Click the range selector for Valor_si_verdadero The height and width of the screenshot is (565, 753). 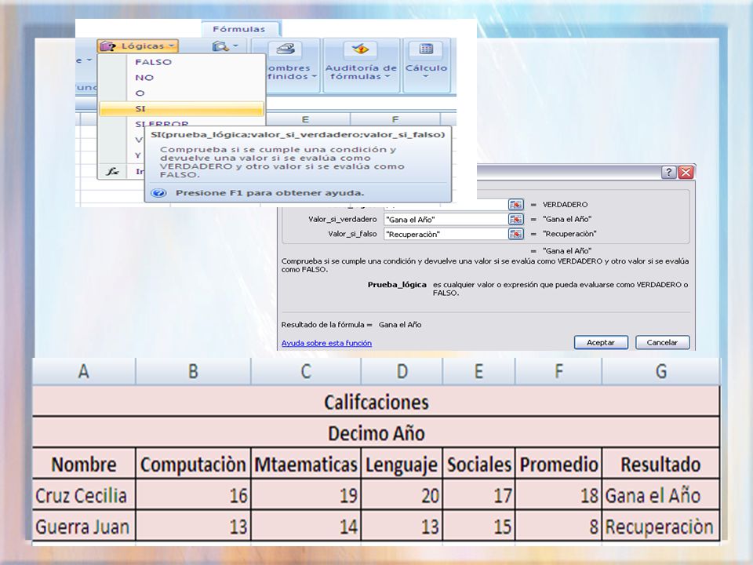tap(516, 219)
